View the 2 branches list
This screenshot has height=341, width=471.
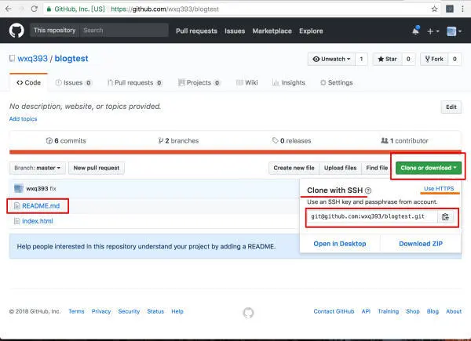pos(178,140)
